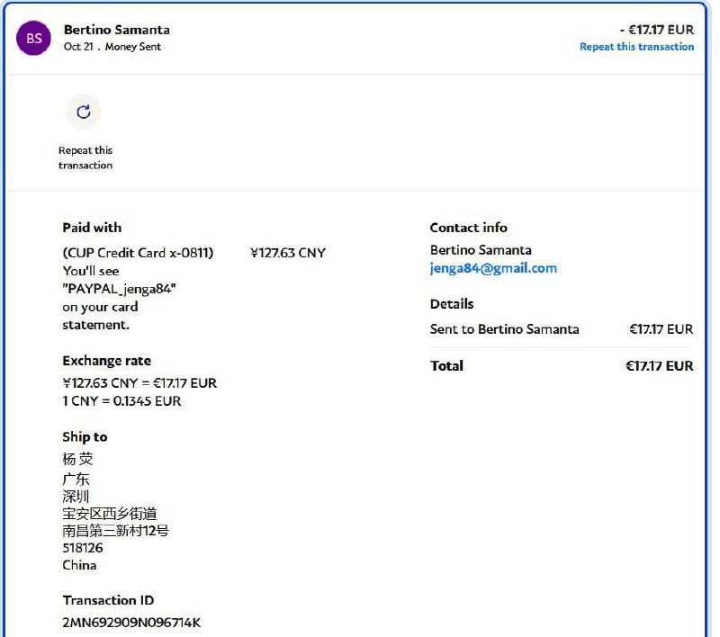
Task: Click the postal code 518126
Action: (x=83, y=548)
